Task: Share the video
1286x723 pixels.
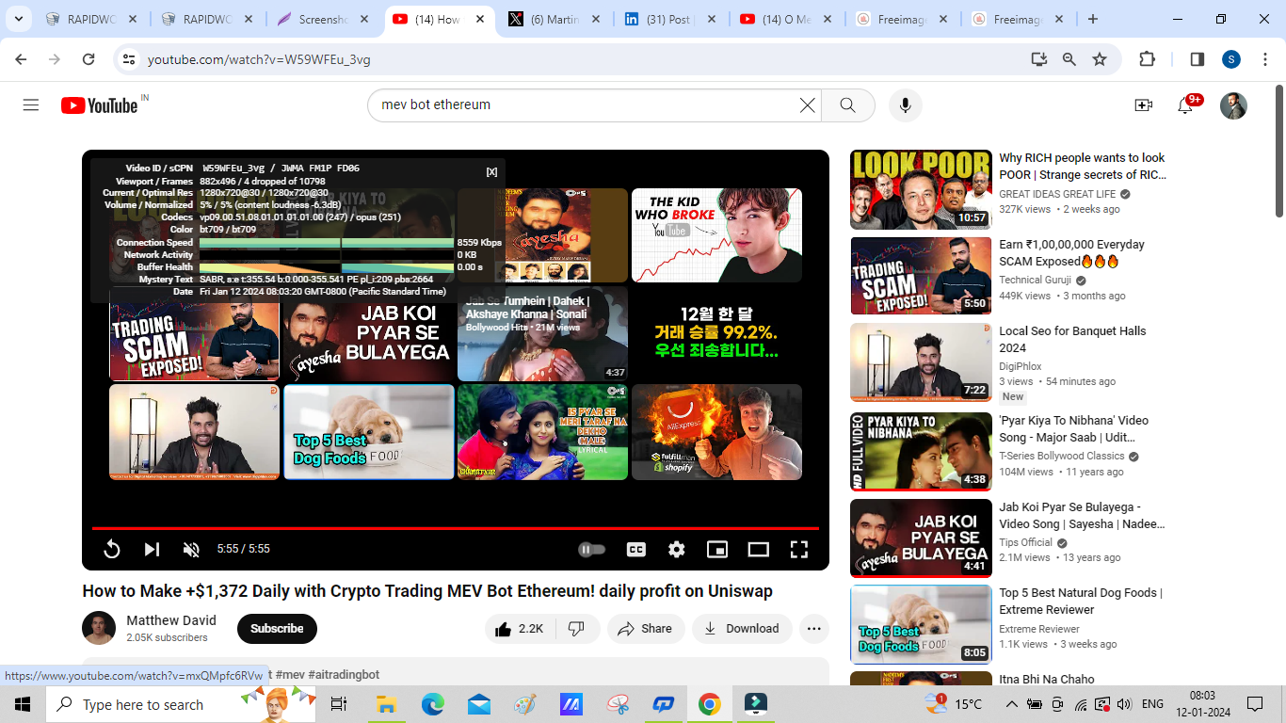Action: point(646,629)
